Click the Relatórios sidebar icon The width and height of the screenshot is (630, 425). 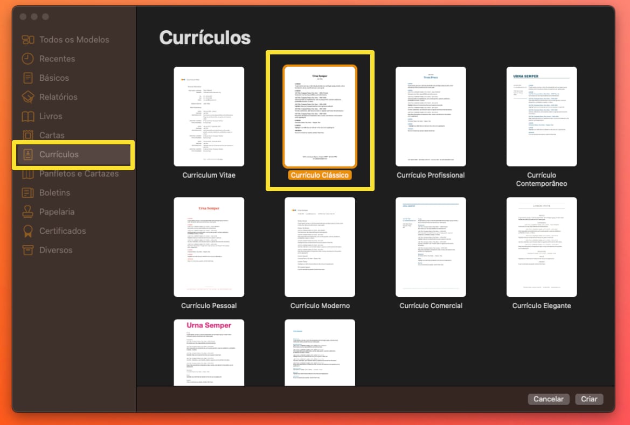28,97
